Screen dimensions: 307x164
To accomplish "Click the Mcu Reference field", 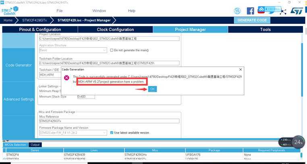I will (109, 121).
